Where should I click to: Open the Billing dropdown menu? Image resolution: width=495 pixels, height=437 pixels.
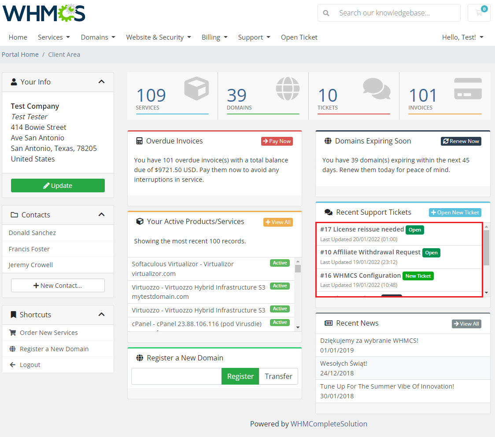point(214,37)
